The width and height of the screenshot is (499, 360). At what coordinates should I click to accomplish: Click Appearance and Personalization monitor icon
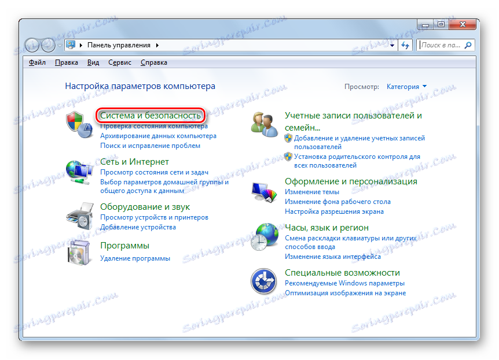click(264, 192)
